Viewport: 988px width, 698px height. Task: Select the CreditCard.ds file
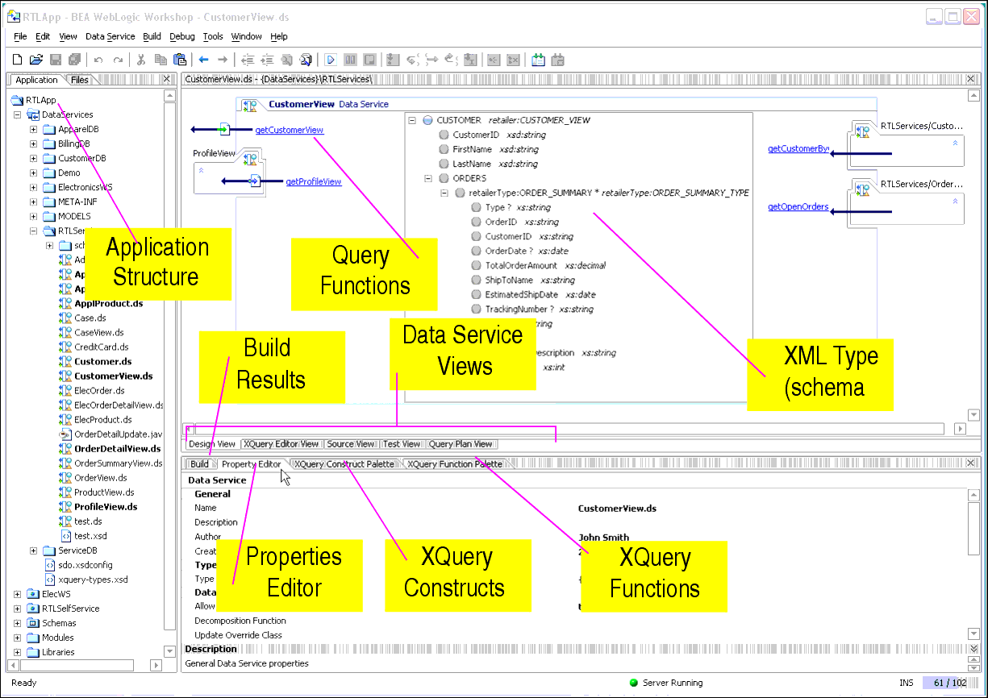(x=101, y=347)
